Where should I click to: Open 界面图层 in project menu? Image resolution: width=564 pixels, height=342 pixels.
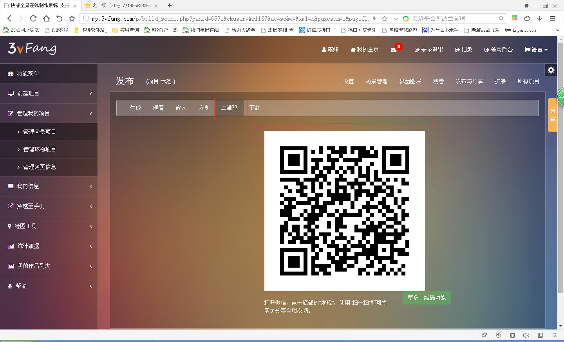coord(410,81)
